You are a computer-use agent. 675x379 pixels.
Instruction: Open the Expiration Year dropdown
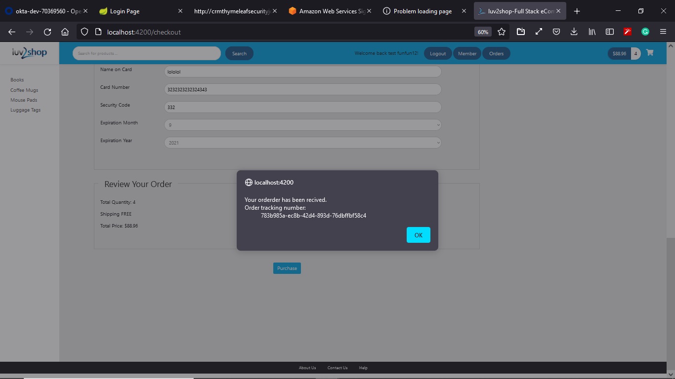coord(302,143)
